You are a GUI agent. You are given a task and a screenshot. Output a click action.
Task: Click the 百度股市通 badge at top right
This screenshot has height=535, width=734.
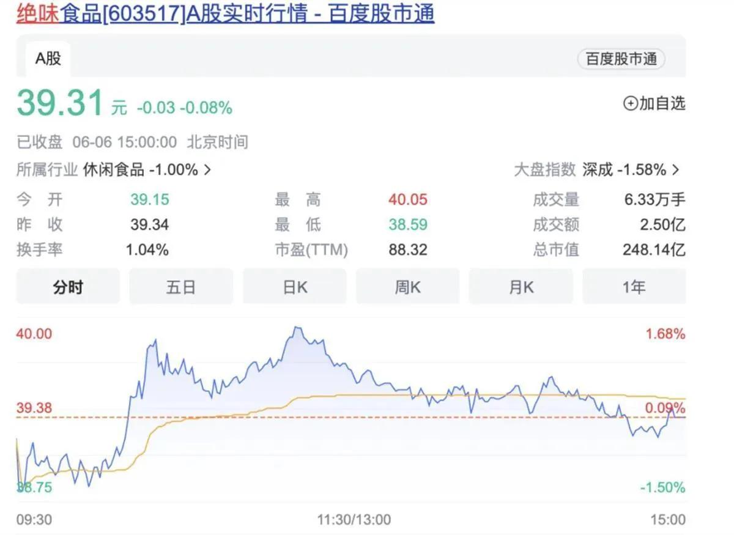tap(621, 59)
